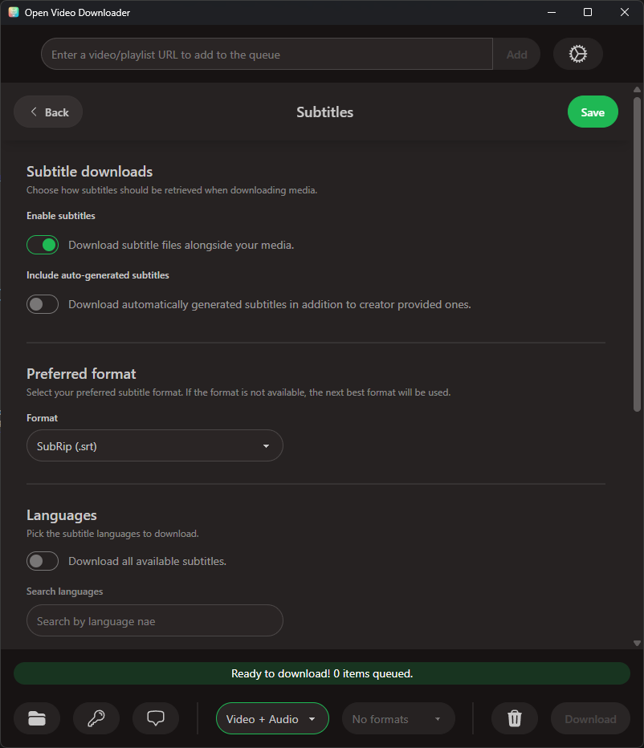Open the feedback speech bubble icon

[155, 718]
